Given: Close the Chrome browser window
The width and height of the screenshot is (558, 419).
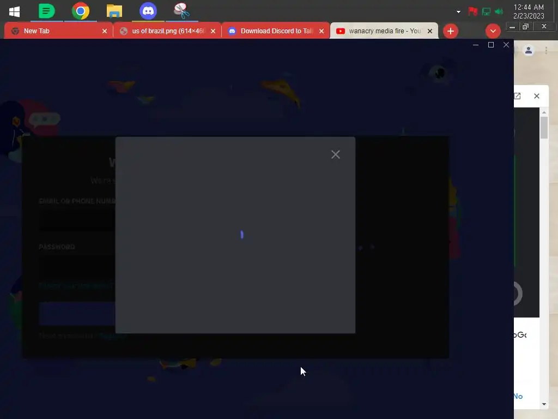Looking at the screenshot, I should [544, 26].
